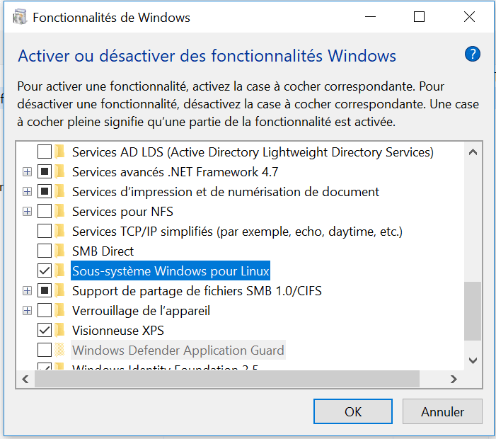Expand Services avancés .NET Framework 4.7

(27, 171)
